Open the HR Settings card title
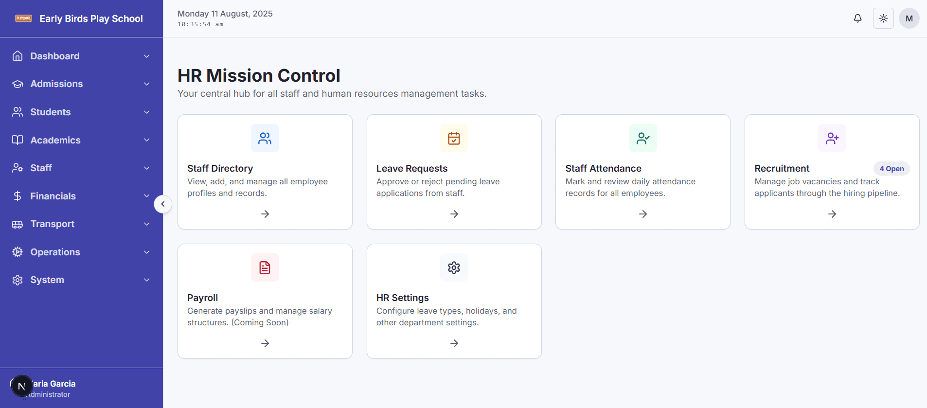The height and width of the screenshot is (408, 927). [x=402, y=298]
